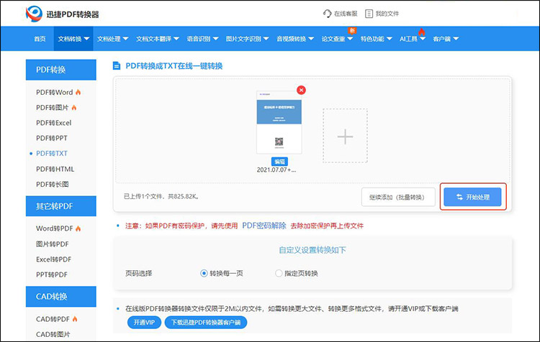This screenshot has height=342, width=540.
Task: Select PDF转图片 in sidebar
Action: (x=53, y=108)
